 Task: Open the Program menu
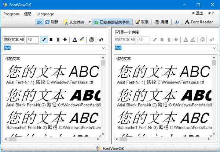pos(11,14)
